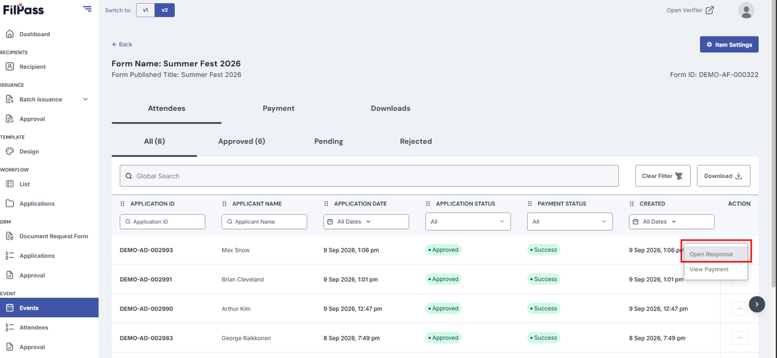Go back using the Back link

coord(122,44)
